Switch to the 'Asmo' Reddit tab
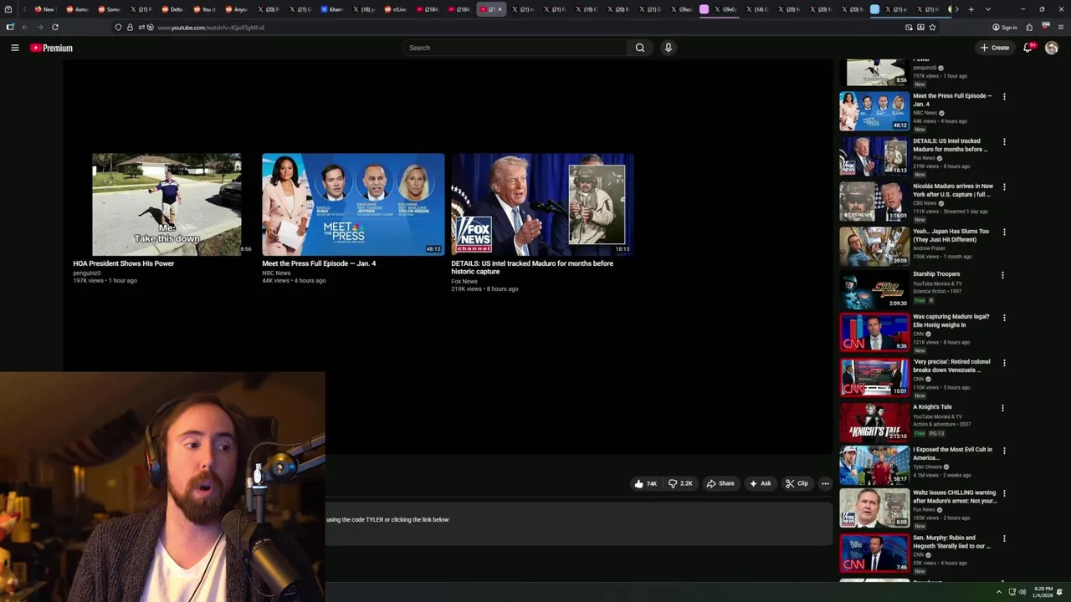 click(76, 9)
